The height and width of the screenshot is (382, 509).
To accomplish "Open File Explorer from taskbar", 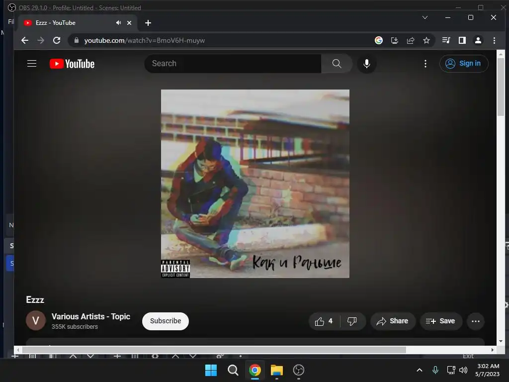I will pos(276,370).
